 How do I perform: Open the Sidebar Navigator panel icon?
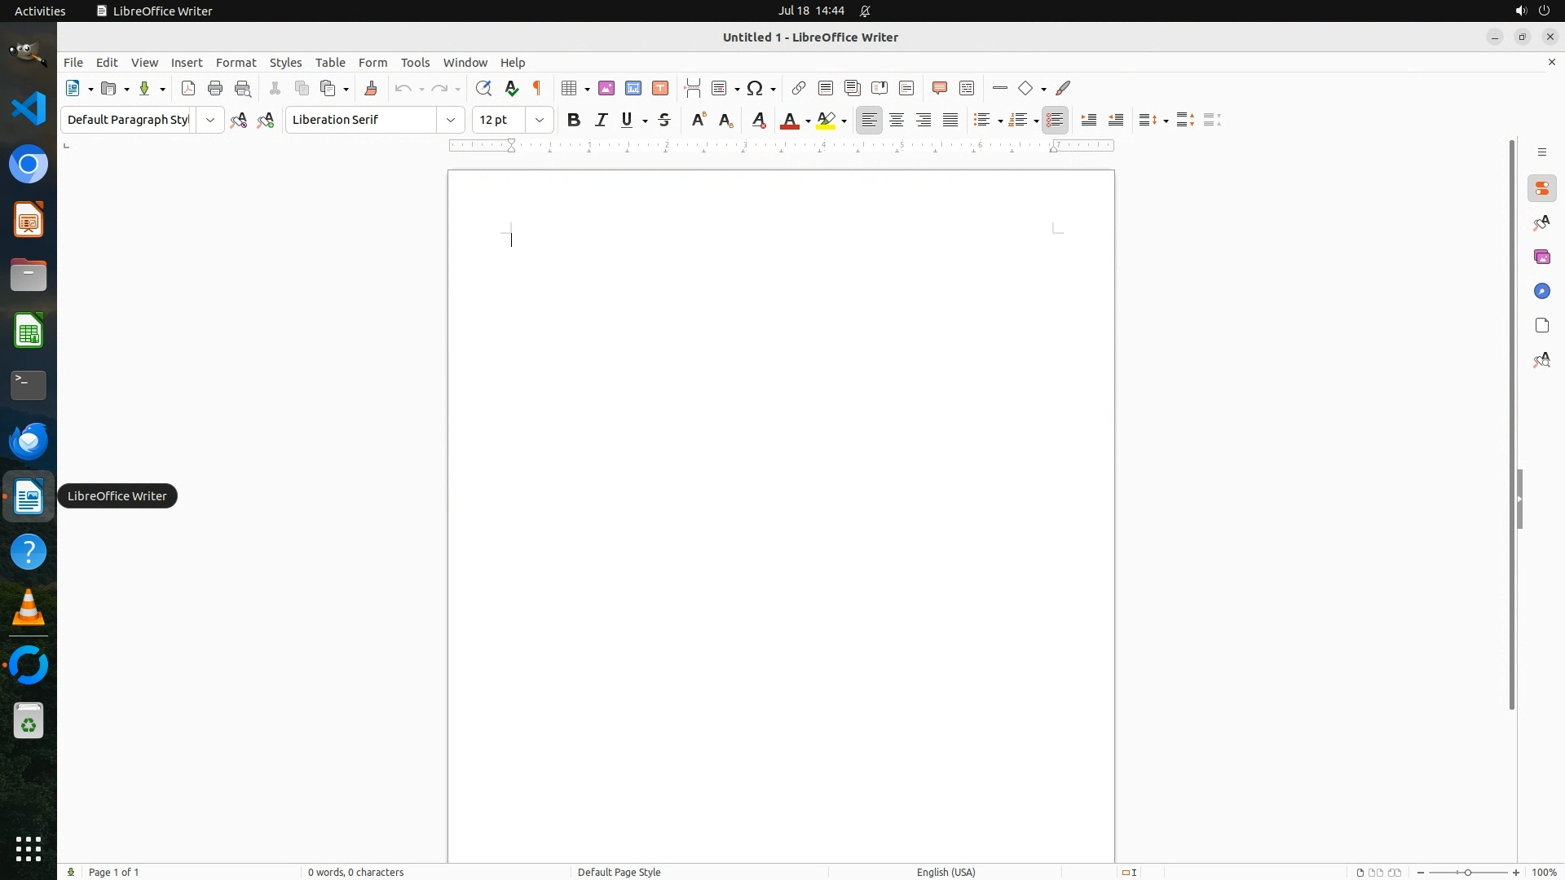1541,292
